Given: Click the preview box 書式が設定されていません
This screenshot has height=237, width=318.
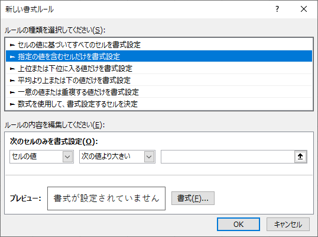Looking at the screenshot, I should pyautogui.click(x=106, y=198).
